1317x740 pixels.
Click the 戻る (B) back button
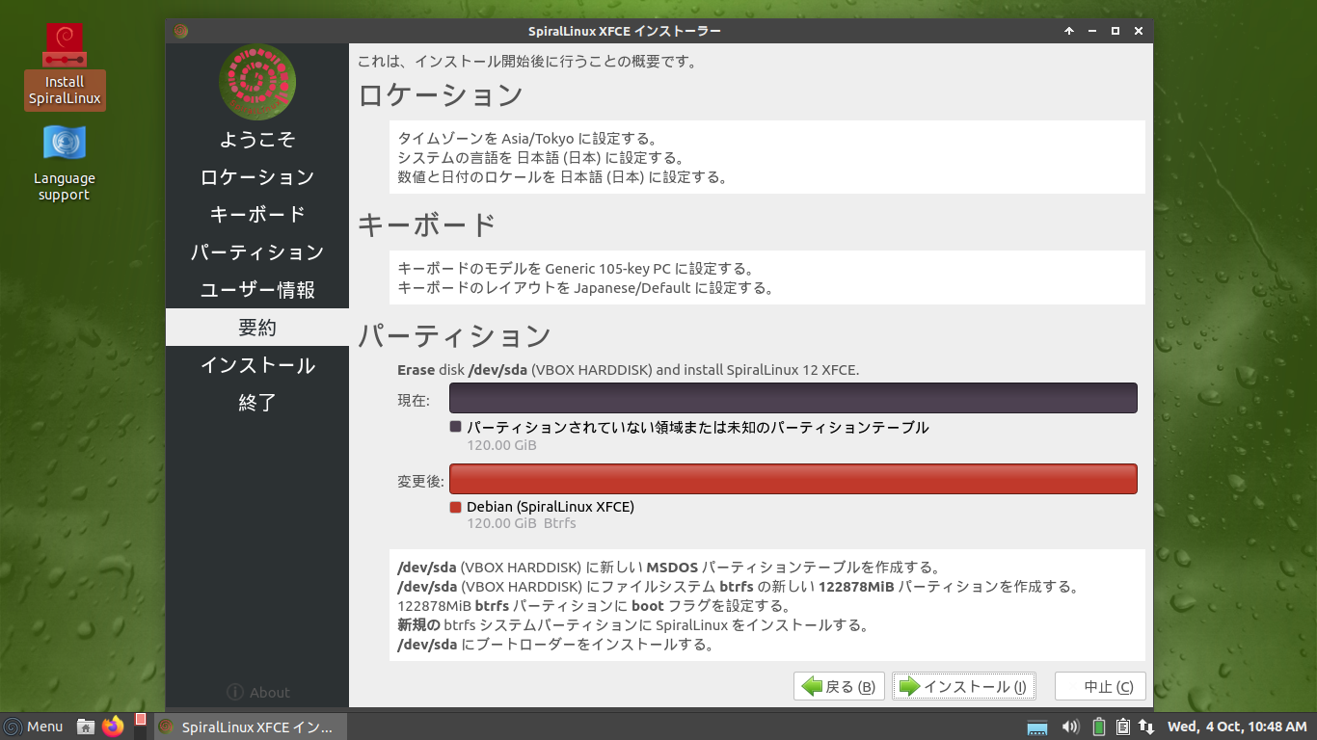(x=839, y=686)
